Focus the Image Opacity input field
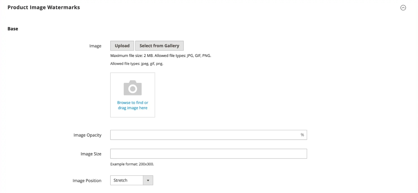The image size is (418, 193). (205, 135)
